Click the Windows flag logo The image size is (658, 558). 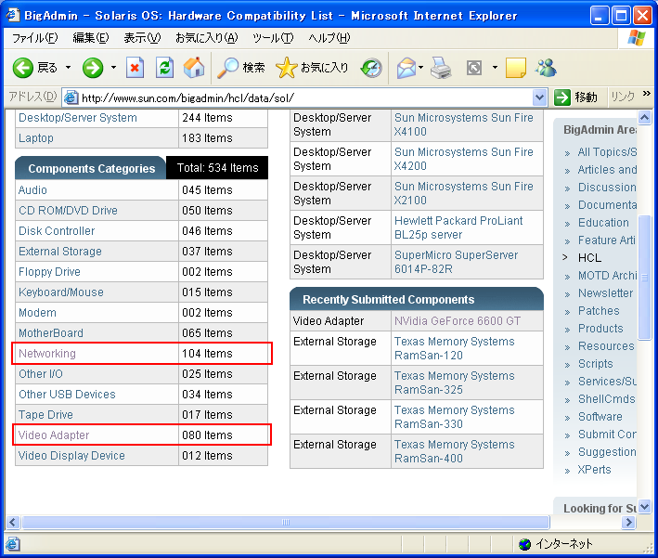(x=637, y=38)
